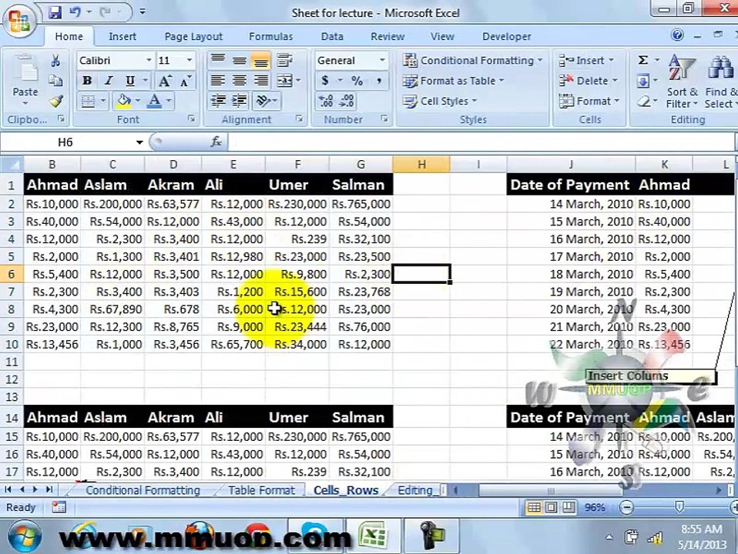Viewport: 738px width, 554px height.
Task: Open the Windows Start orb
Action: coord(24,536)
